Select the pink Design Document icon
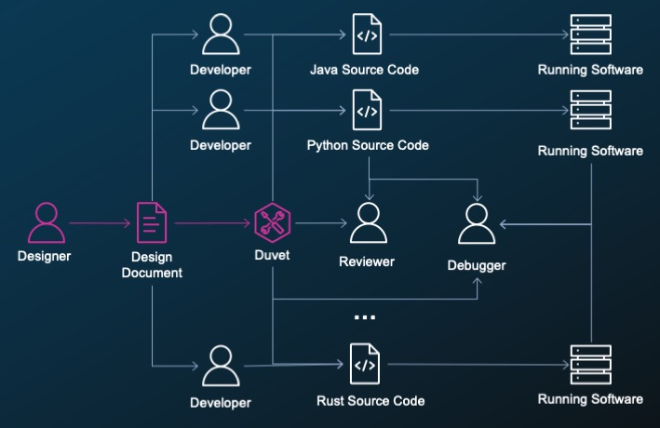 pos(152,222)
